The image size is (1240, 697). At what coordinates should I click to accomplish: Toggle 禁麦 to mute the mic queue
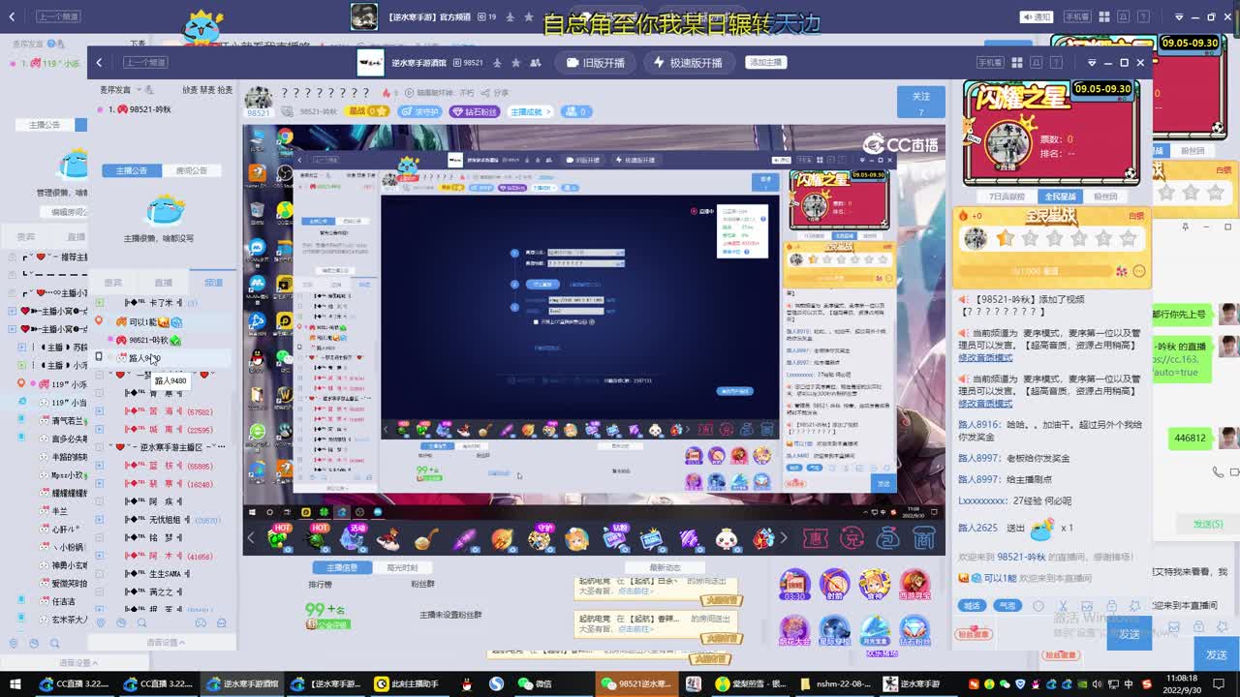[207, 90]
